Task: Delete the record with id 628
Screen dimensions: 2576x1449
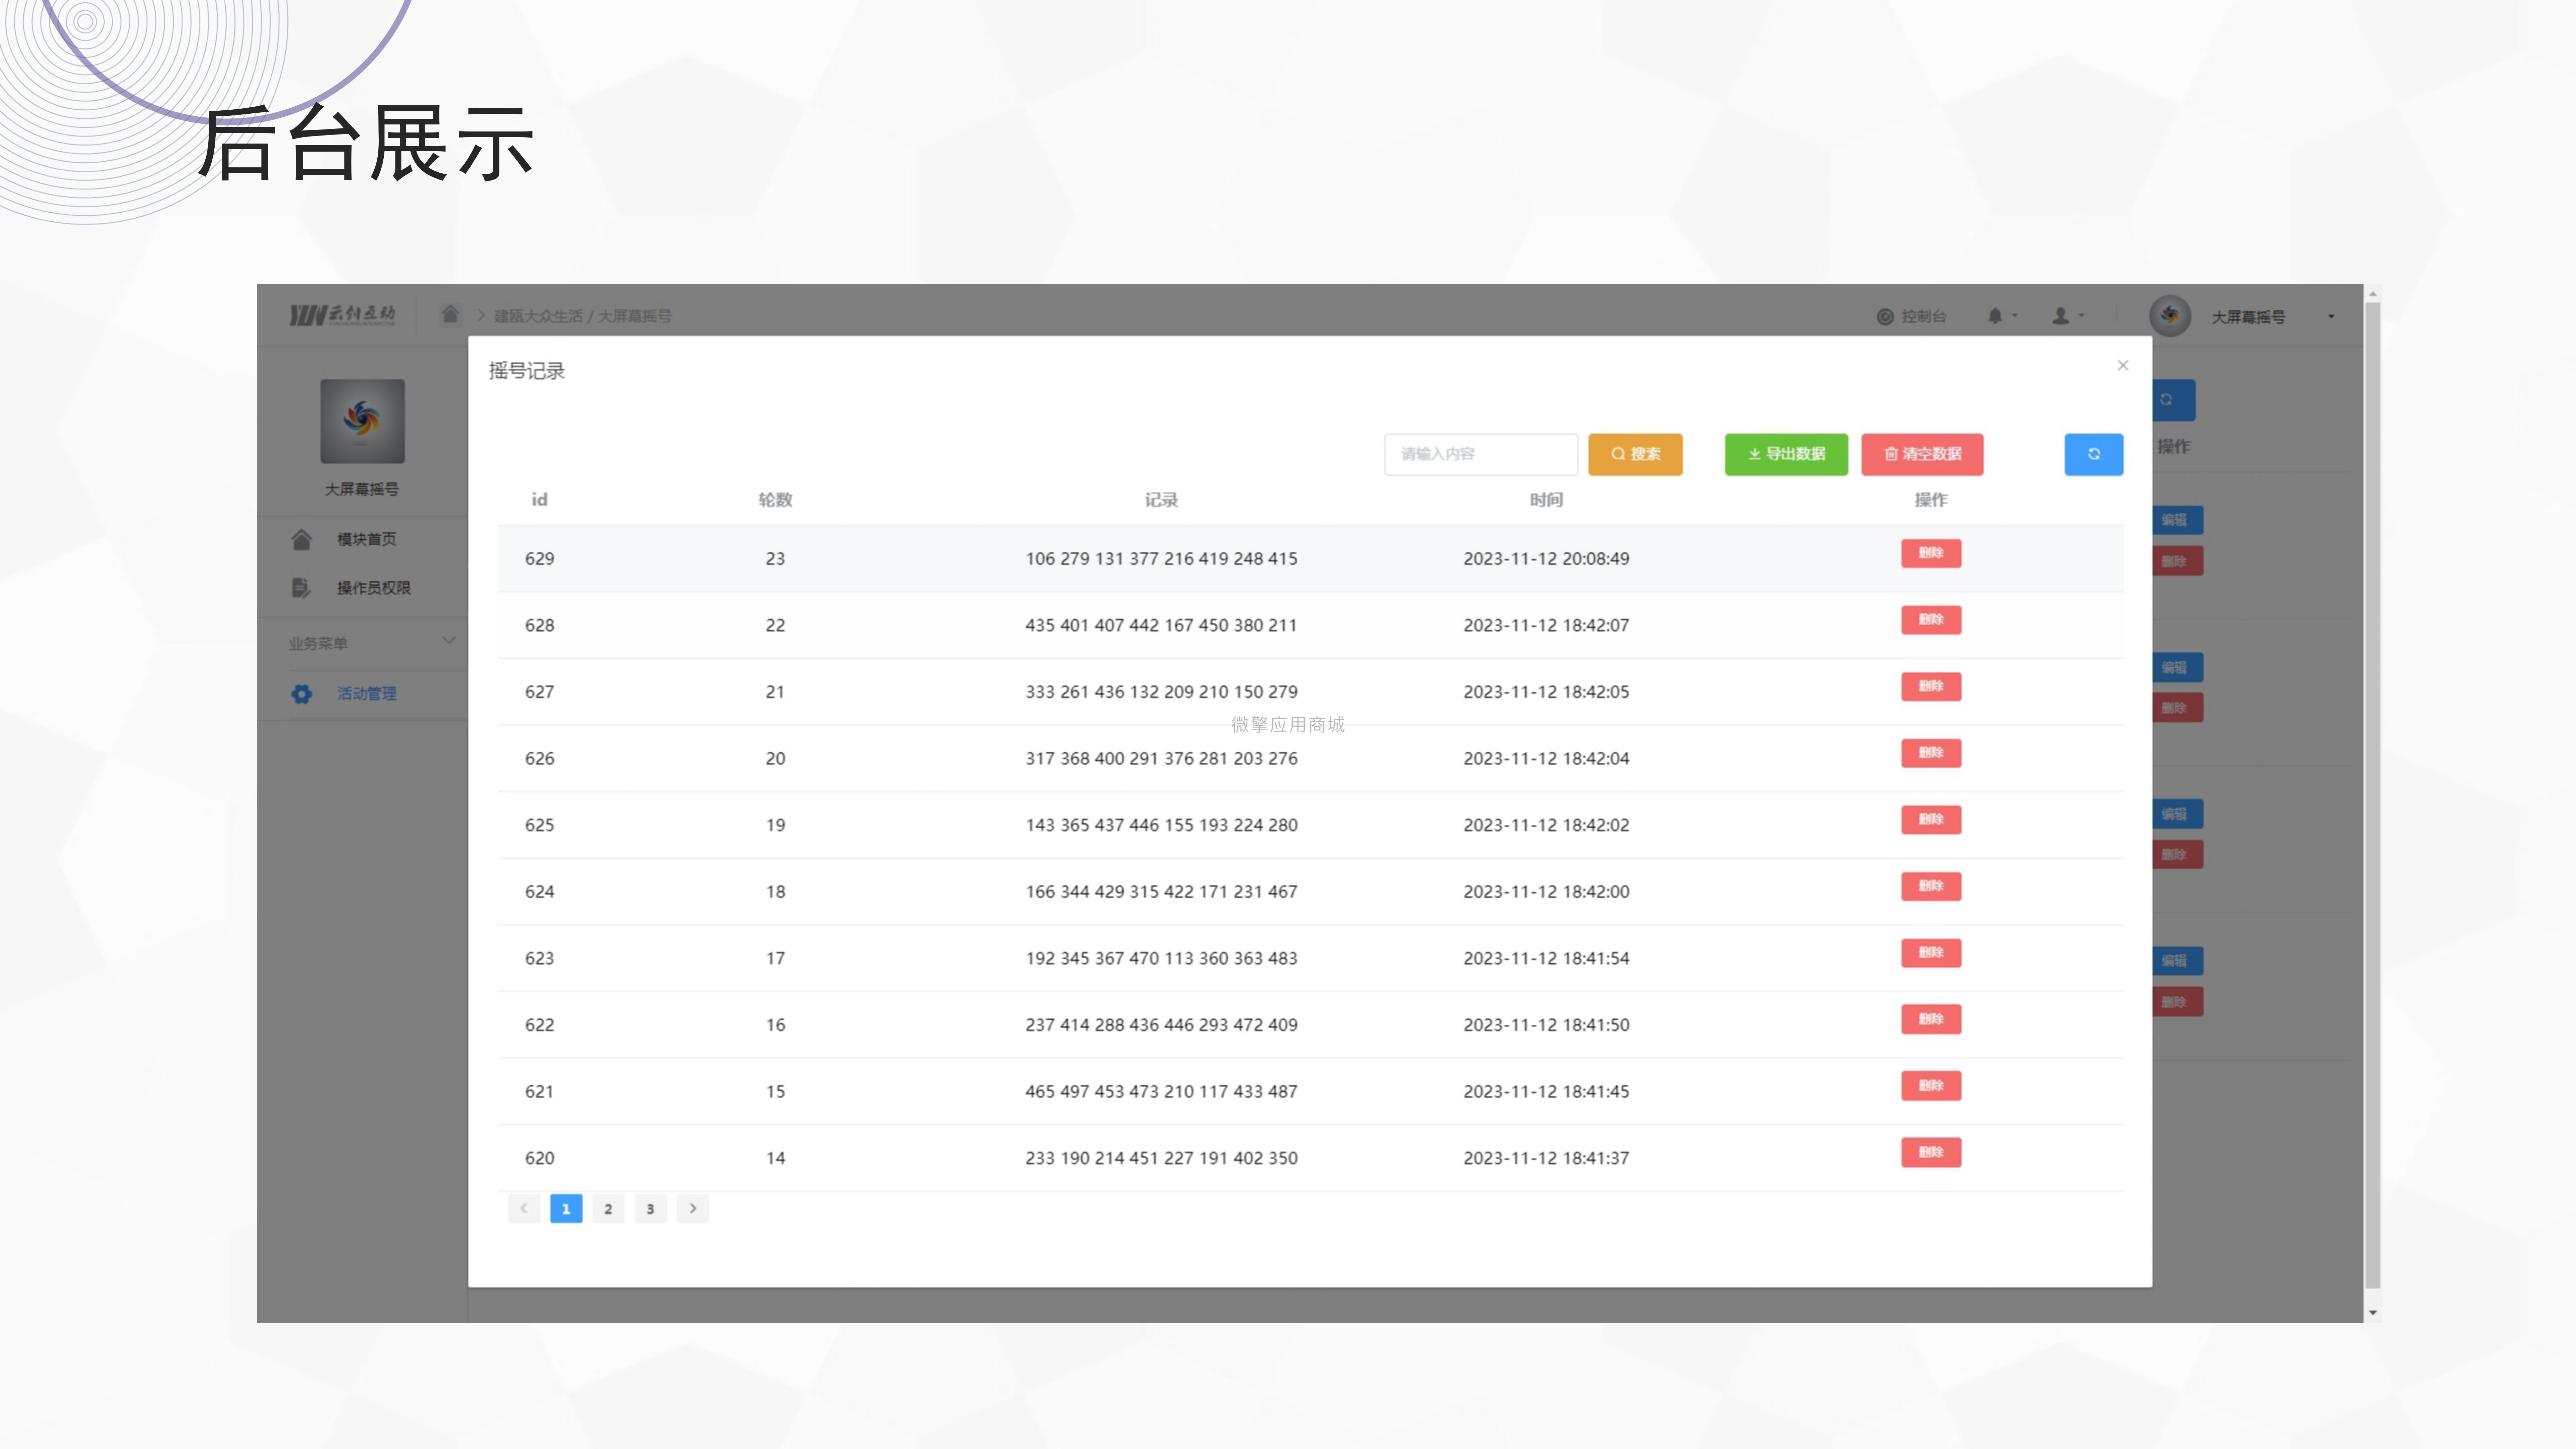Action: coord(1931,620)
